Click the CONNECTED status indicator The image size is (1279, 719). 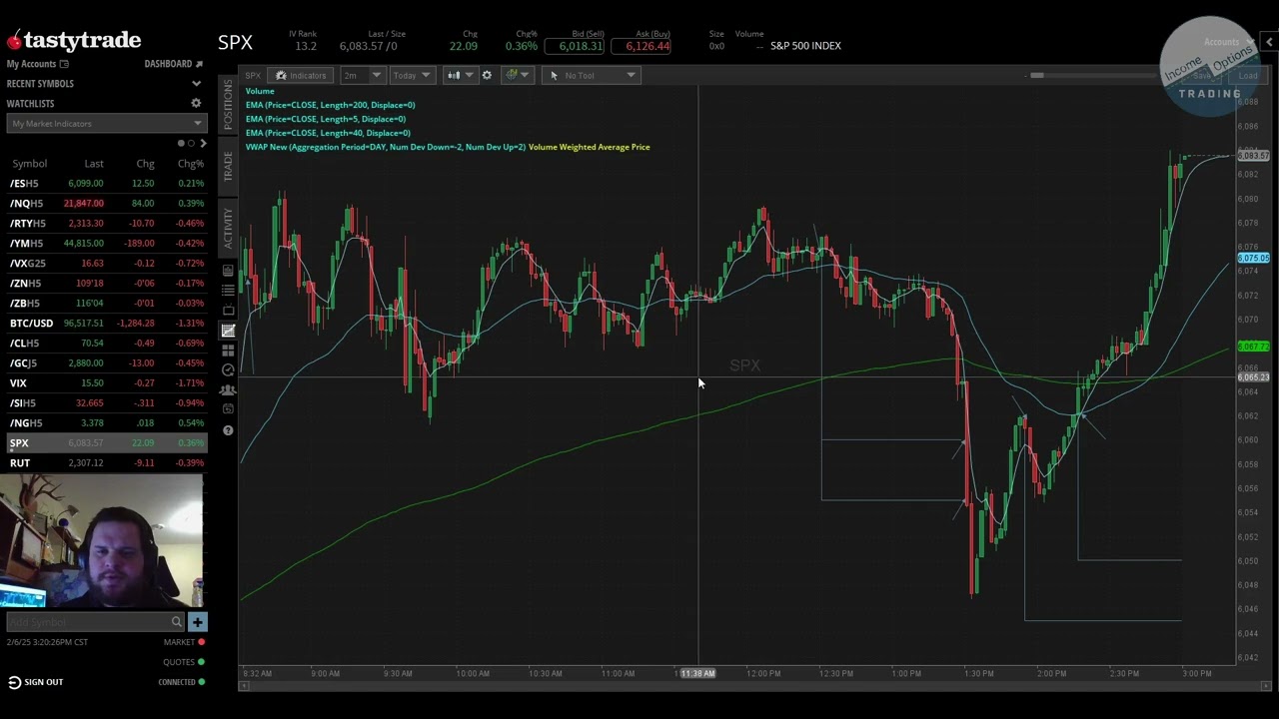(181, 682)
